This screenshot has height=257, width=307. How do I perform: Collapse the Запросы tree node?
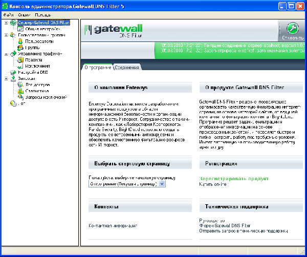(x=6, y=78)
